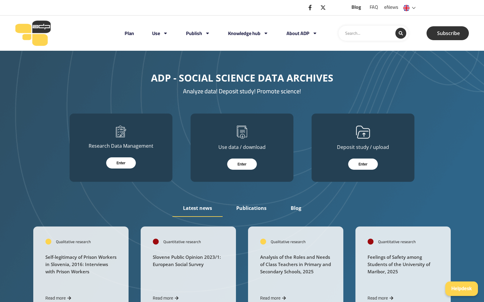Click the 'Use data / download' card label

tap(242, 147)
